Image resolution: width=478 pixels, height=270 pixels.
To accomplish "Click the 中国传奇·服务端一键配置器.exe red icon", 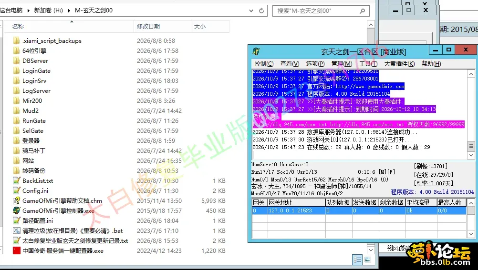I will click(x=17, y=251).
